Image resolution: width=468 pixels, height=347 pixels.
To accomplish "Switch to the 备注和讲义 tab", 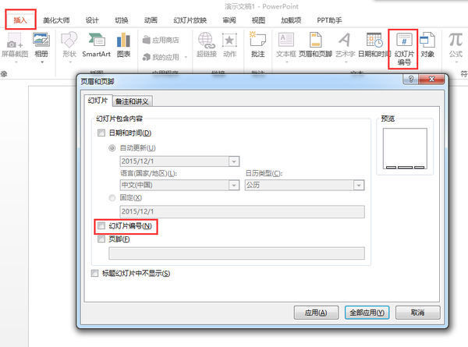I will (x=132, y=101).
